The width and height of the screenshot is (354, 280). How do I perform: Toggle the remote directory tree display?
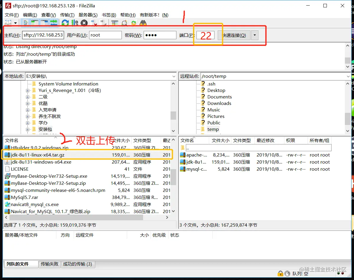pos(44,23)
